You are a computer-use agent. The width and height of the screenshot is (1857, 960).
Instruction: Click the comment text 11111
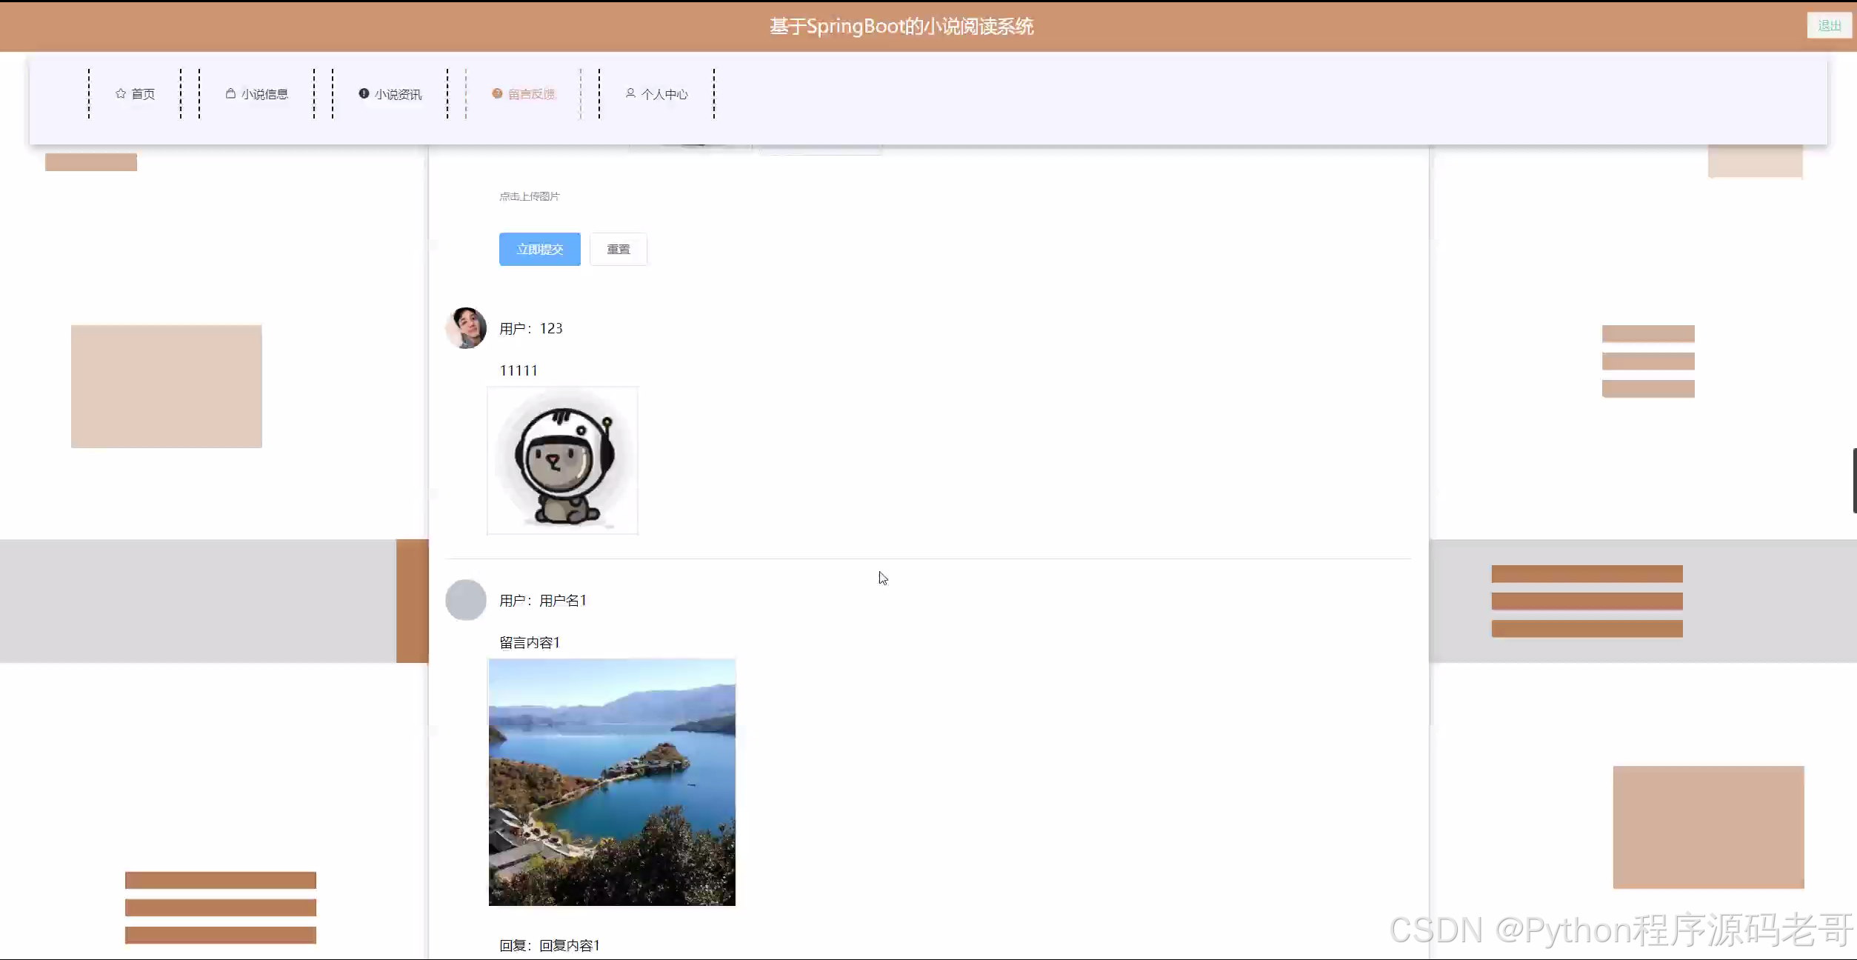pyautogui.click(x=519, y=370)
